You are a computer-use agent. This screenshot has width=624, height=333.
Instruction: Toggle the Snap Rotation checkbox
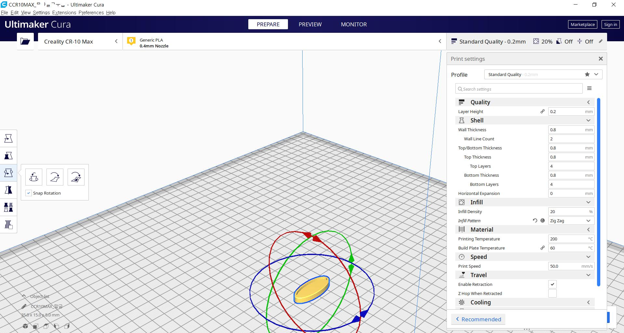[x=29, y=193]
